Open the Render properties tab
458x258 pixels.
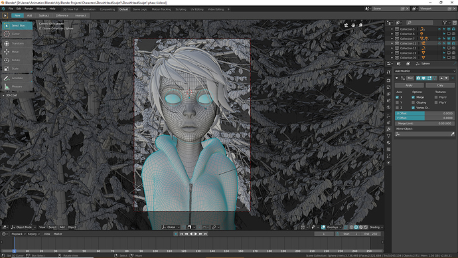pos(388,80)
